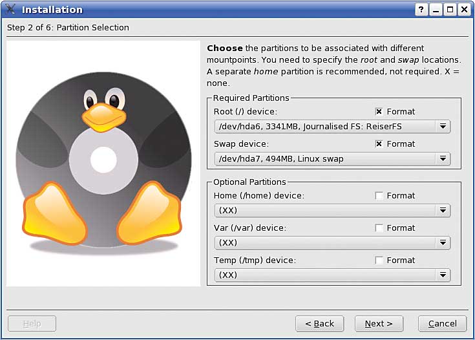Open the Temp (/tmp) device dropdown
The width and height of the screenshot is (475, 340).
(332, 275)
